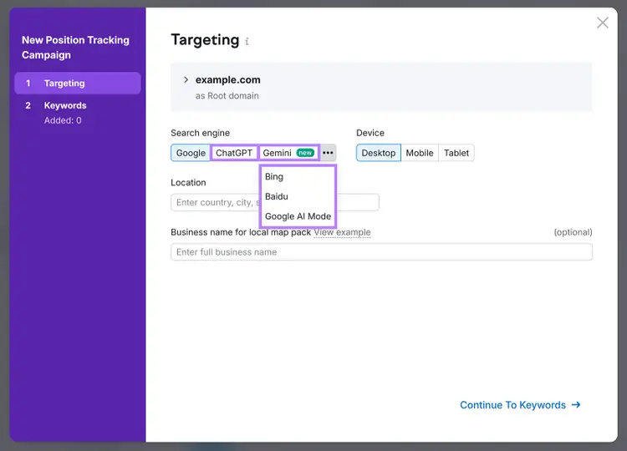627x451 pixels.
Task: Choose Google AI Mode from dropdown
Action: coord(298,216)
